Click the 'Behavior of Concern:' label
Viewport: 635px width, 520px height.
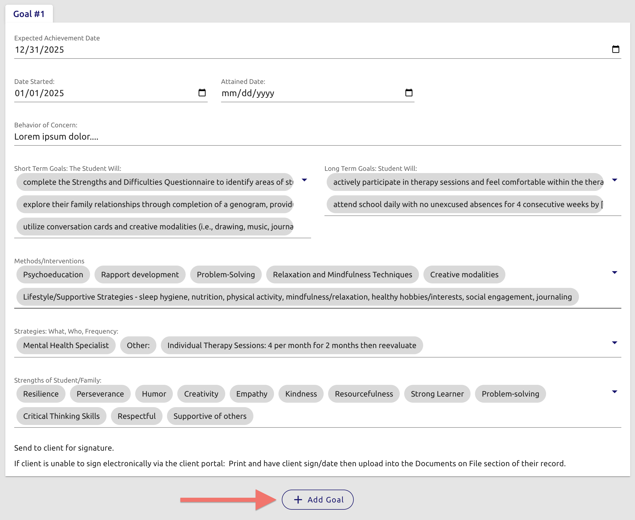tap(45, 125)
